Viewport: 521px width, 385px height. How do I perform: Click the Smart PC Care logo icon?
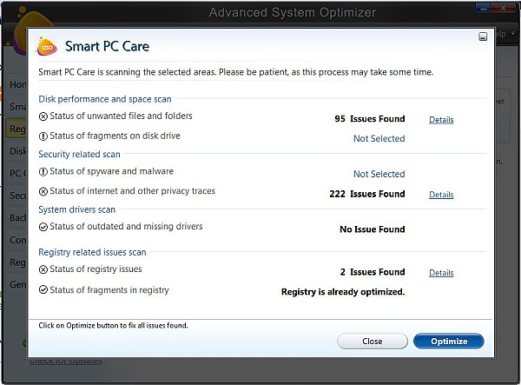click(x=47, y=46)
